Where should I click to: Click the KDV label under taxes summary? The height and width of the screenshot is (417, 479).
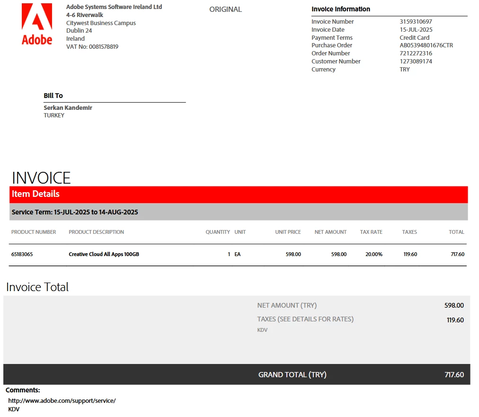[x=262, y=330]
